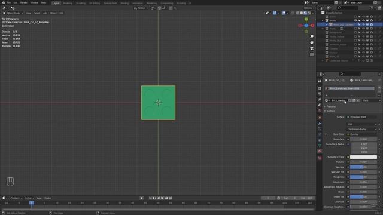Hide the selected Brick_2x2 object via eye icon

coord(363,24)
